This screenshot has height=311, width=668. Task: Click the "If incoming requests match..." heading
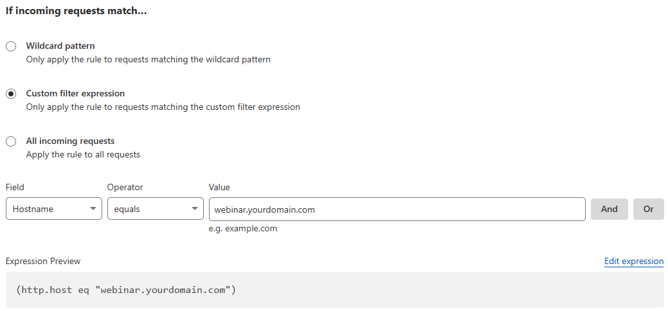(x=77, y=12)
